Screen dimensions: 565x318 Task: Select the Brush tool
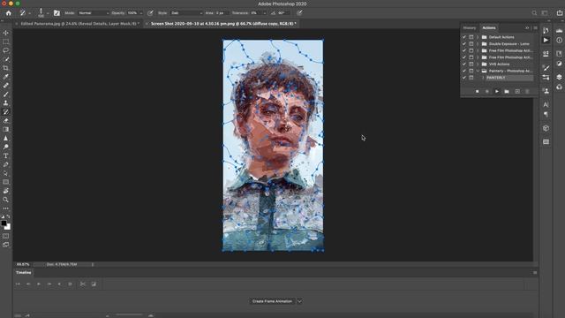(x=6, y=95)
